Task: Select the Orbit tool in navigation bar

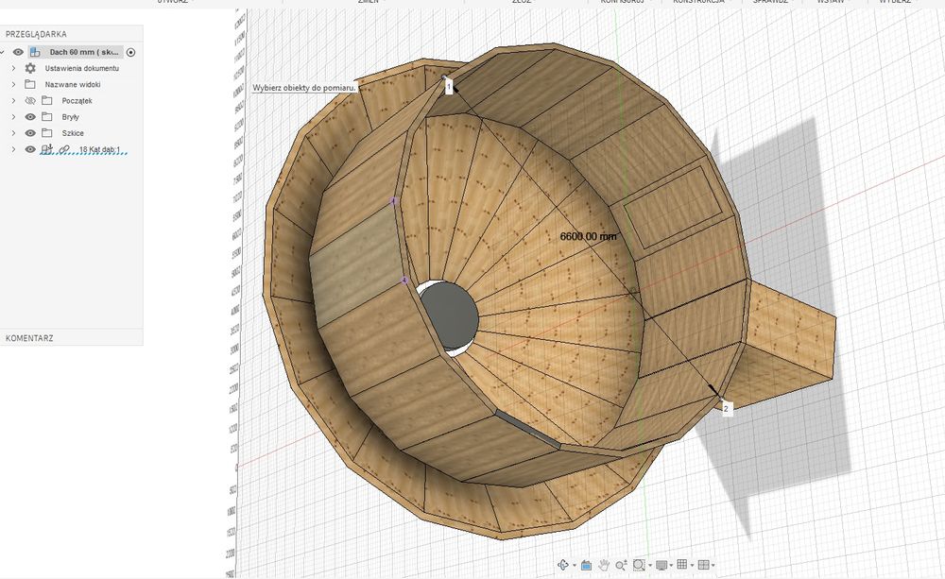Action: pyautogui.click(x=563, y=565)
